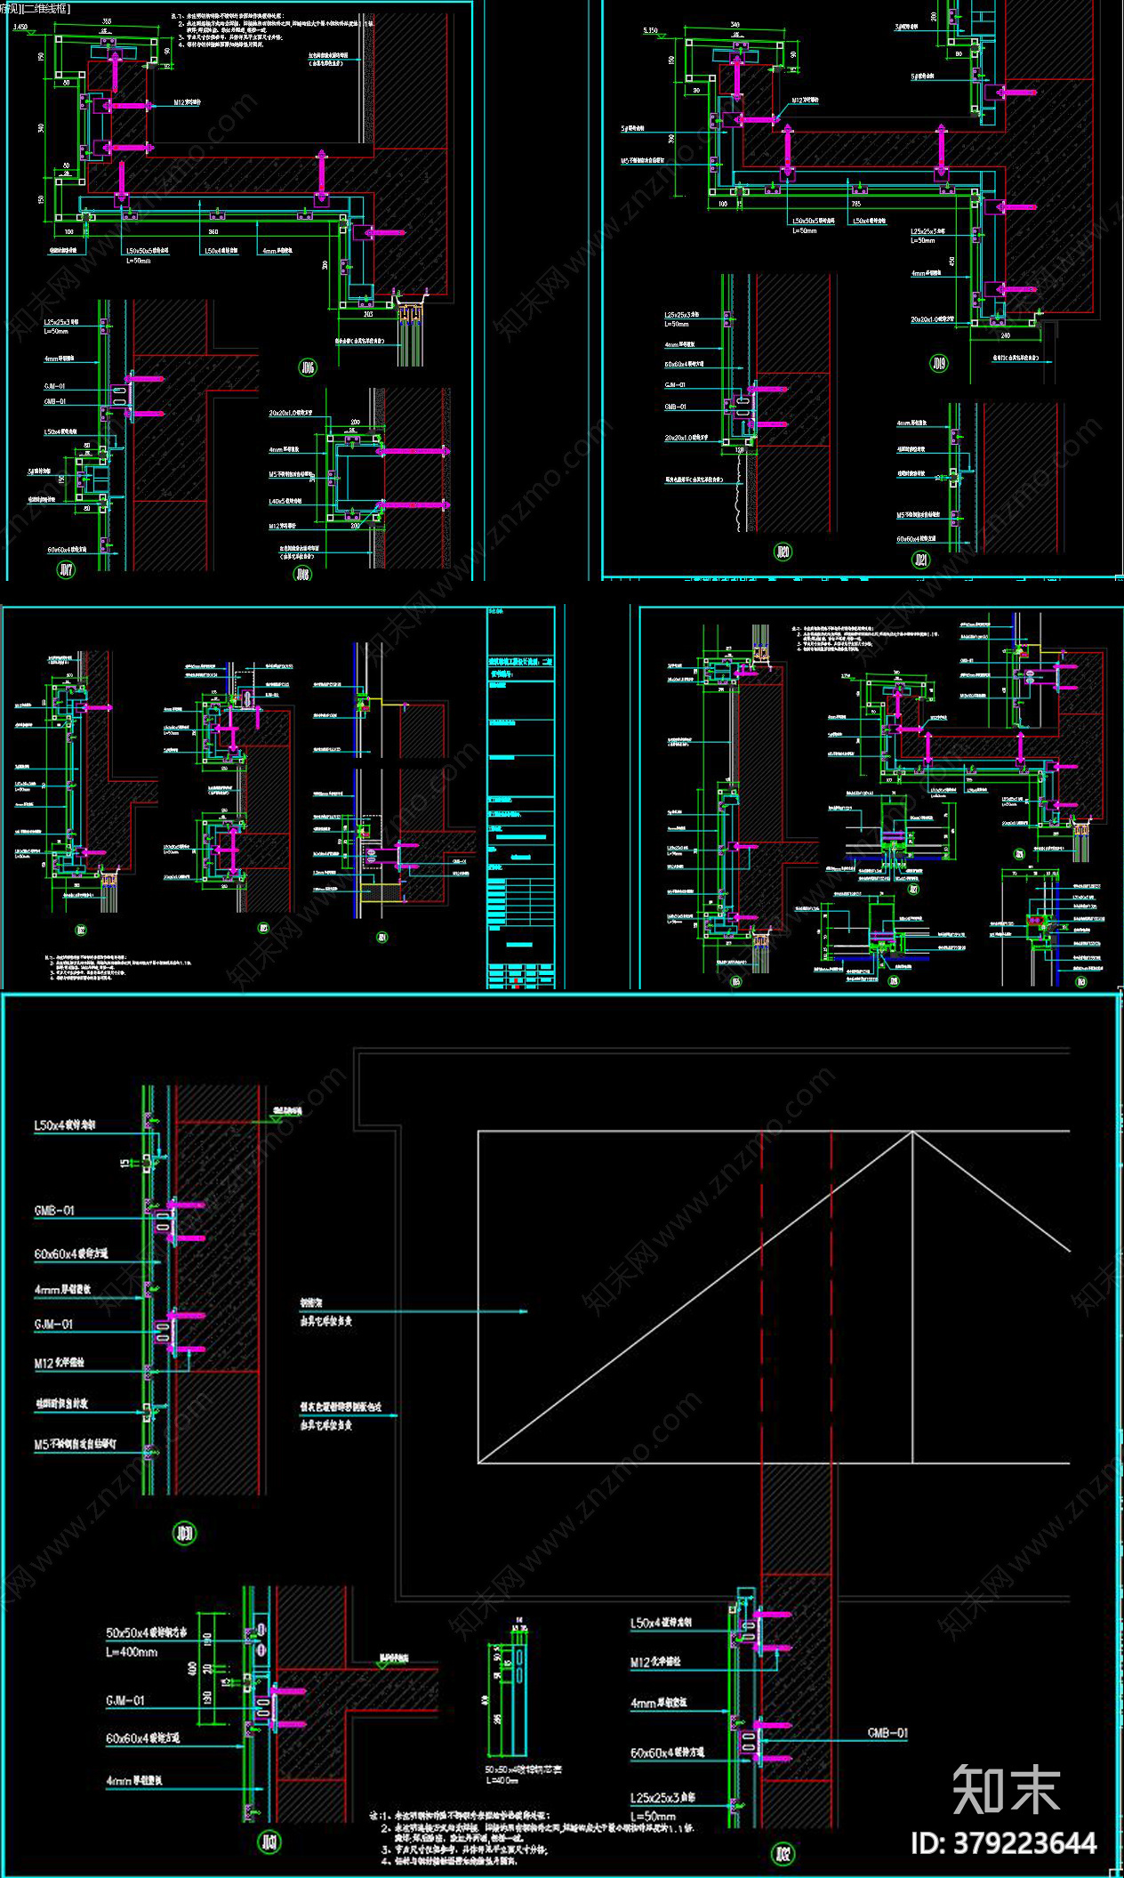Image resolution: width=1124 pixels, height=1878 pixels.
Task: Click the 785 dimension in JD19 detail
Action: tap(856, 205)
